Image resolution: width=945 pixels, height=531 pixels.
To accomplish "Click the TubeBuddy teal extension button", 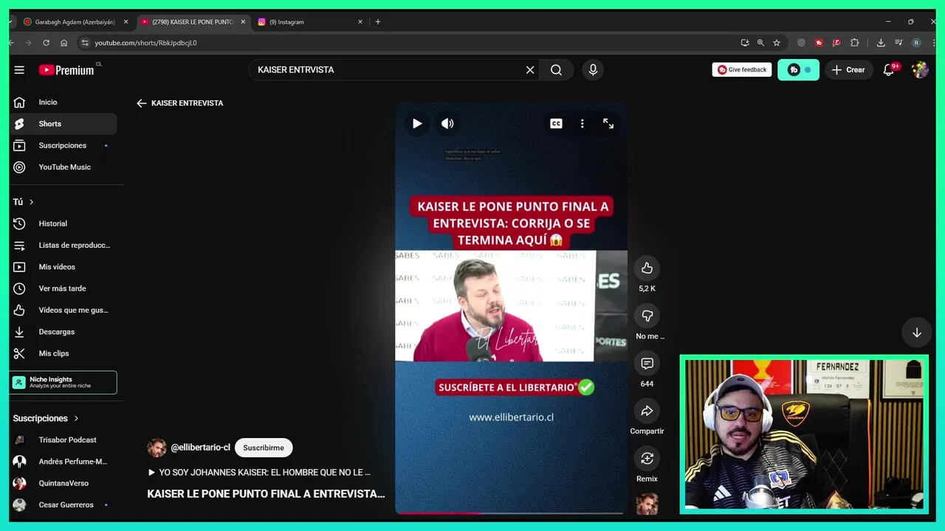I will click(x=798, y=69).
